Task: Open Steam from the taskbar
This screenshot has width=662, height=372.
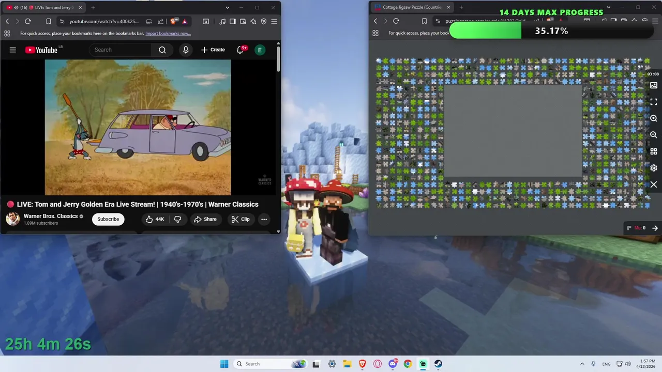Action: (x=438, y=364)
